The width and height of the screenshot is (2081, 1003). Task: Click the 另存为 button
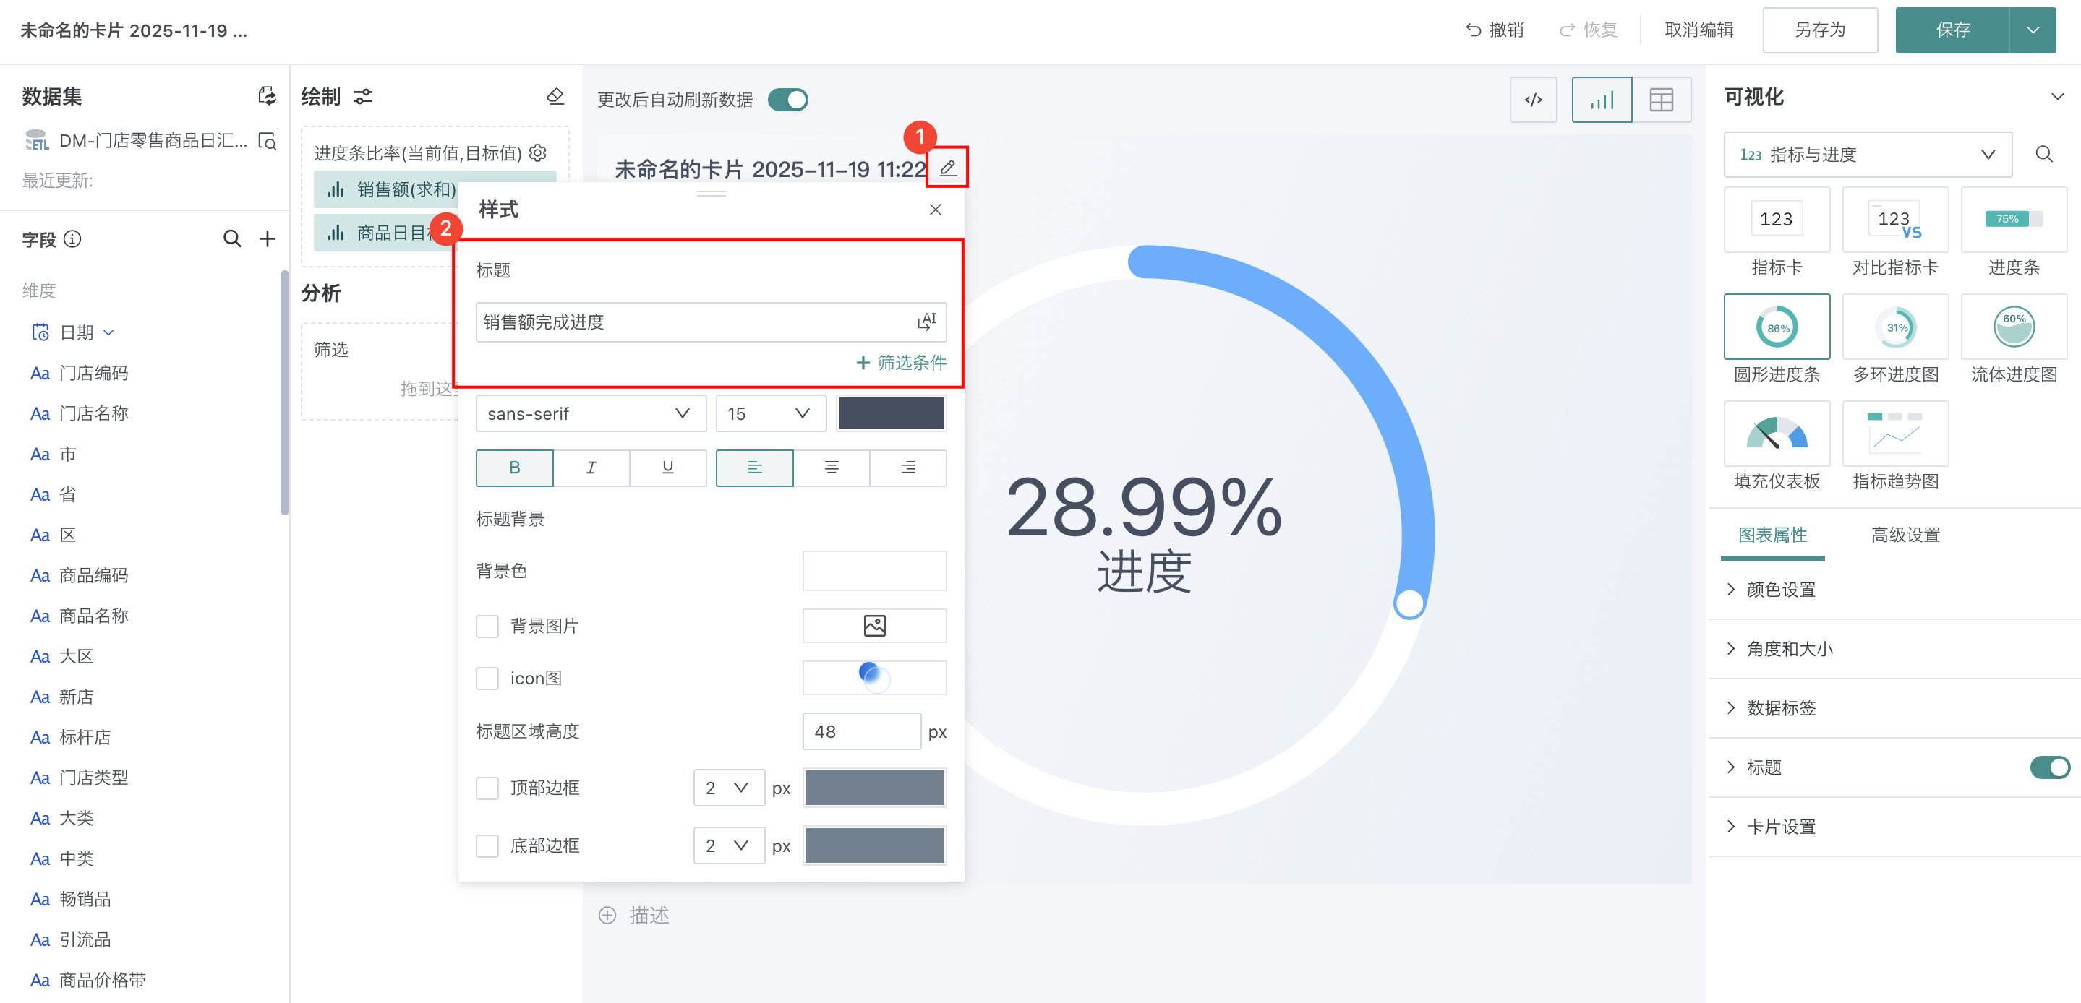pyautogui.click(x=1819, y=30)
